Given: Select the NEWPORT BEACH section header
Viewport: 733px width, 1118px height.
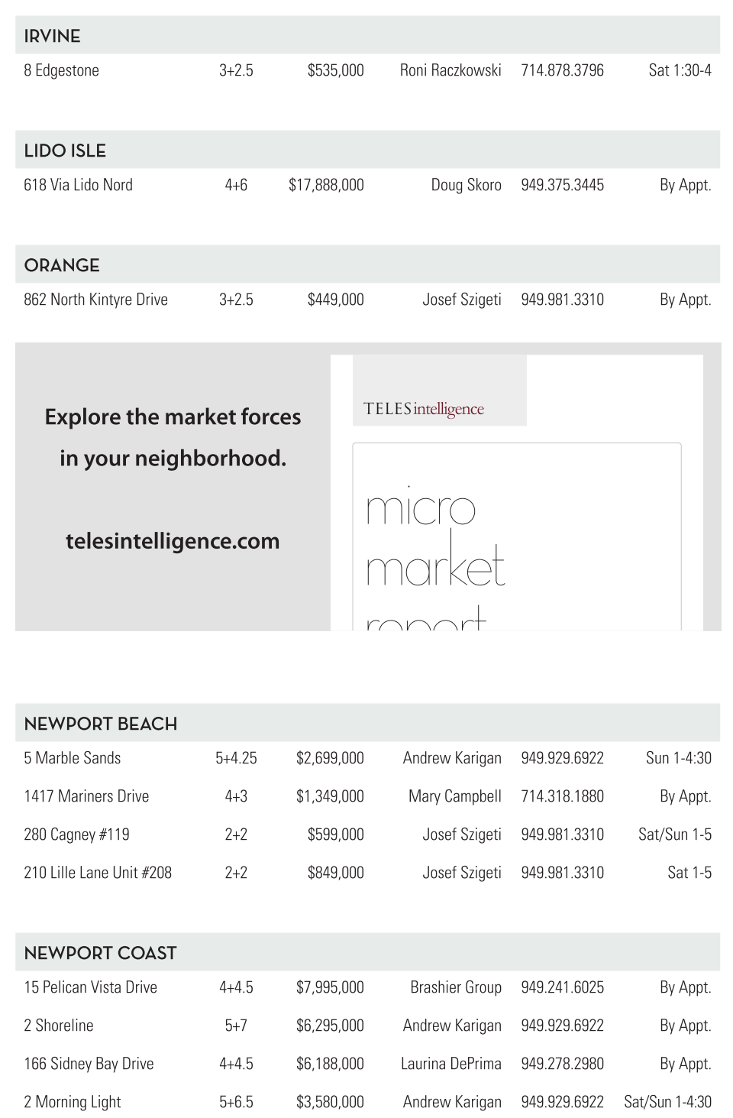Looking at the screenshot, I should [100, 724].
